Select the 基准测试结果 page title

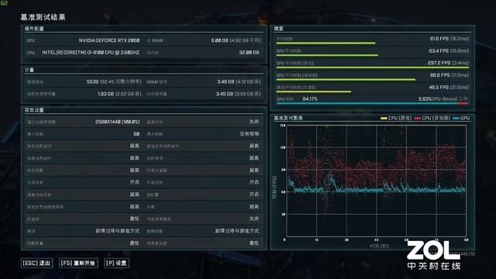coord(43,17)
